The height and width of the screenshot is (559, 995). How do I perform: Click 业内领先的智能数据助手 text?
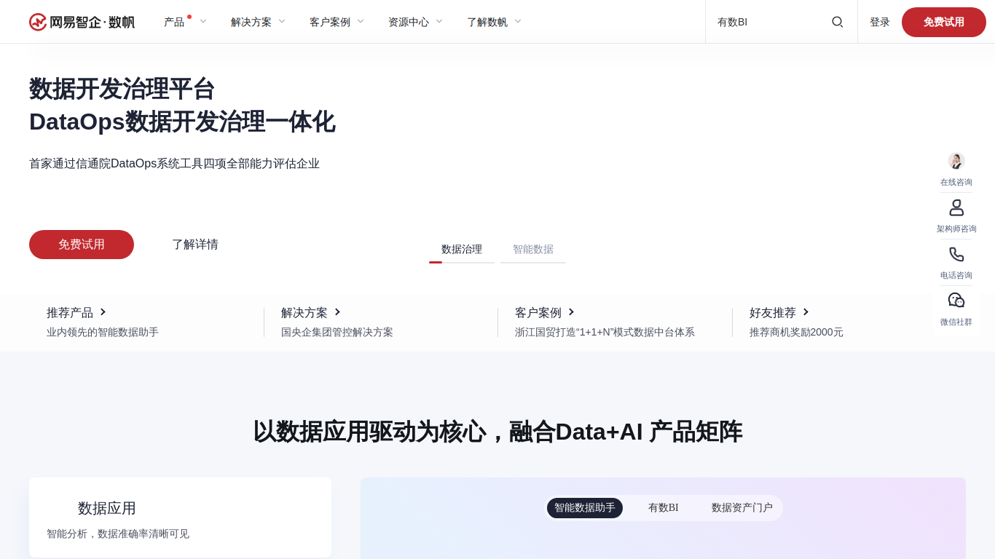[103, 332]
